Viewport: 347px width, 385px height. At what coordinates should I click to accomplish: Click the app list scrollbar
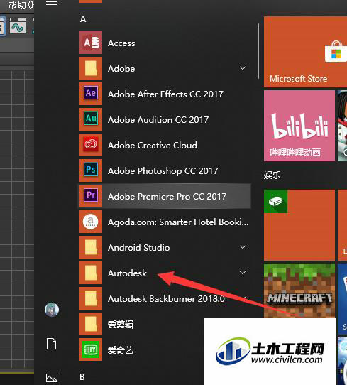click(258, 51)
